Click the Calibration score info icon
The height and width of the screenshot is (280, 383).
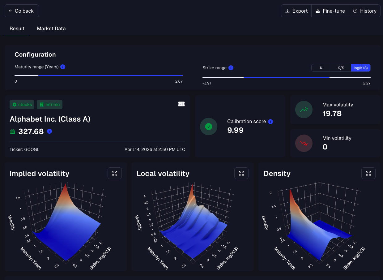(x=270, y=122)
